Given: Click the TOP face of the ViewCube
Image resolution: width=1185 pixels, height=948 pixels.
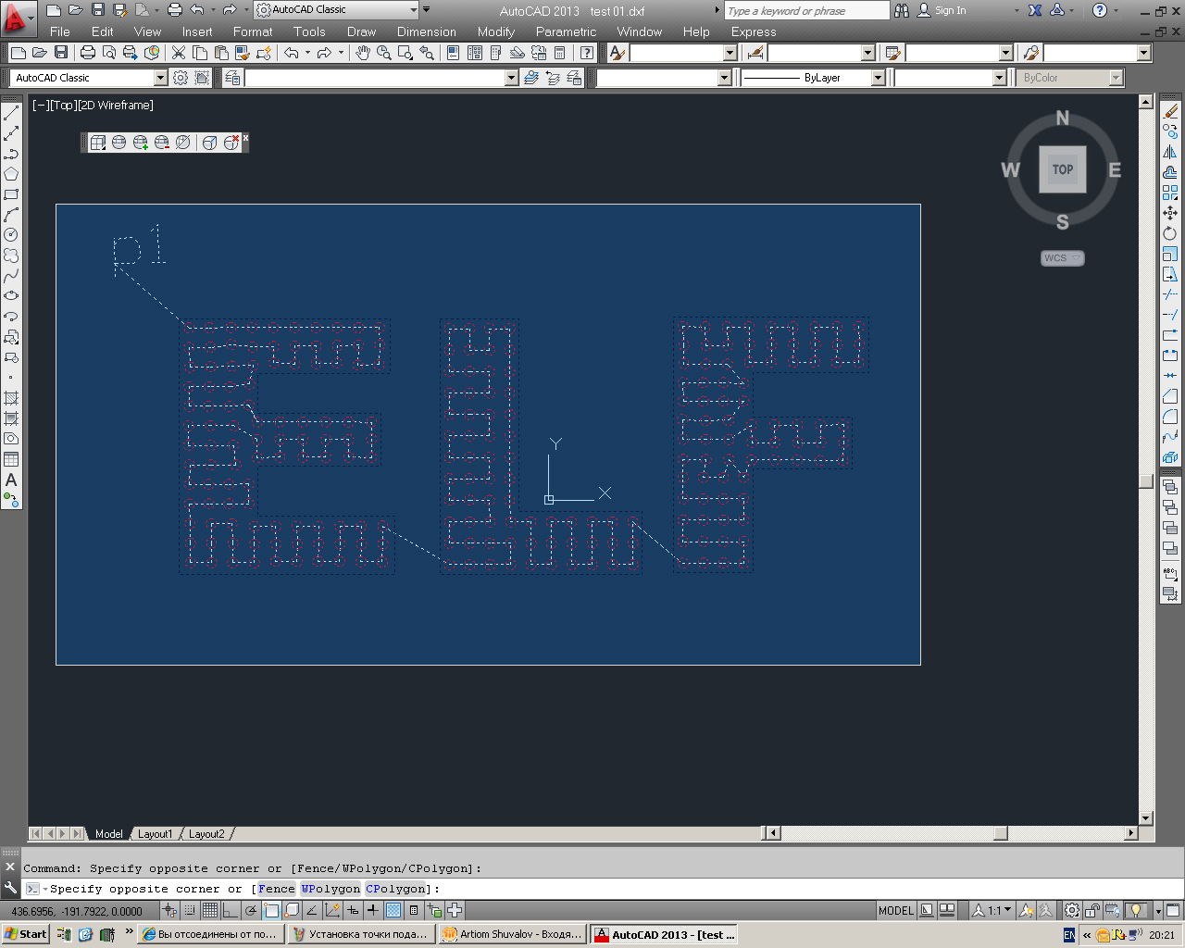Looking at the screenshot, I should click(1063, 169).
